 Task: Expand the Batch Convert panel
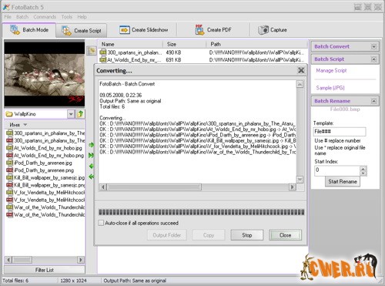pyautogui.click(x=374, y=46)
